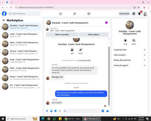Click Mark as pending button

[62, 34]
